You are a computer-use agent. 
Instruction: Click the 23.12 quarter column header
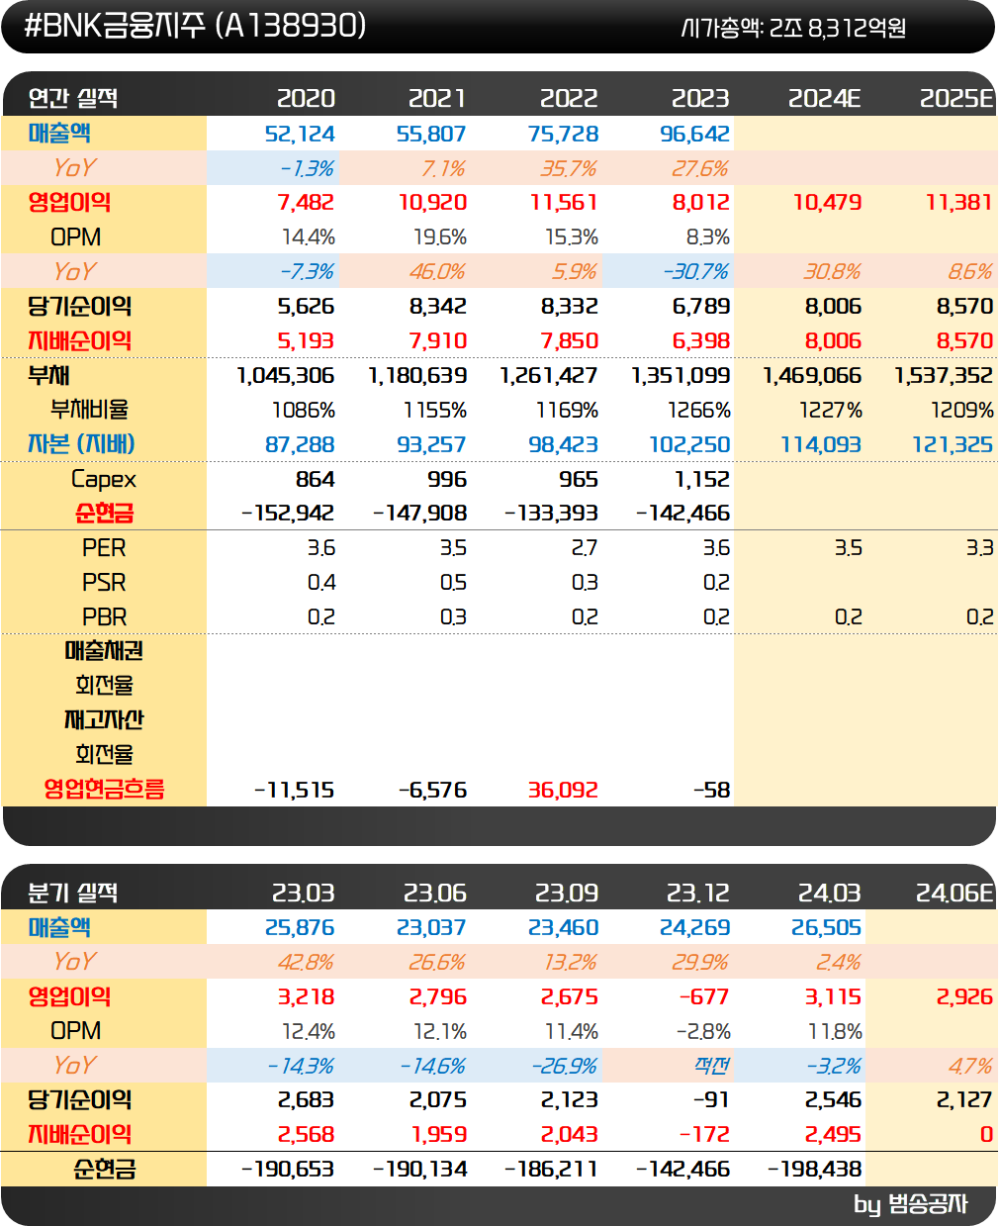pos(698,893)
